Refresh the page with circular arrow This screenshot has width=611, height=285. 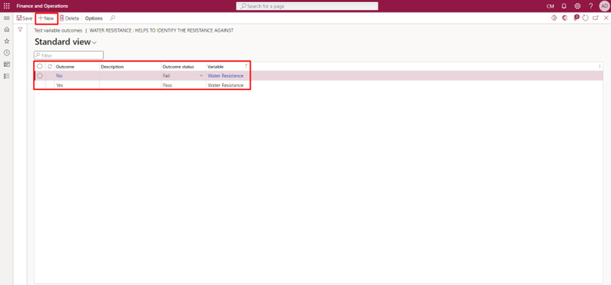point(585,18)
